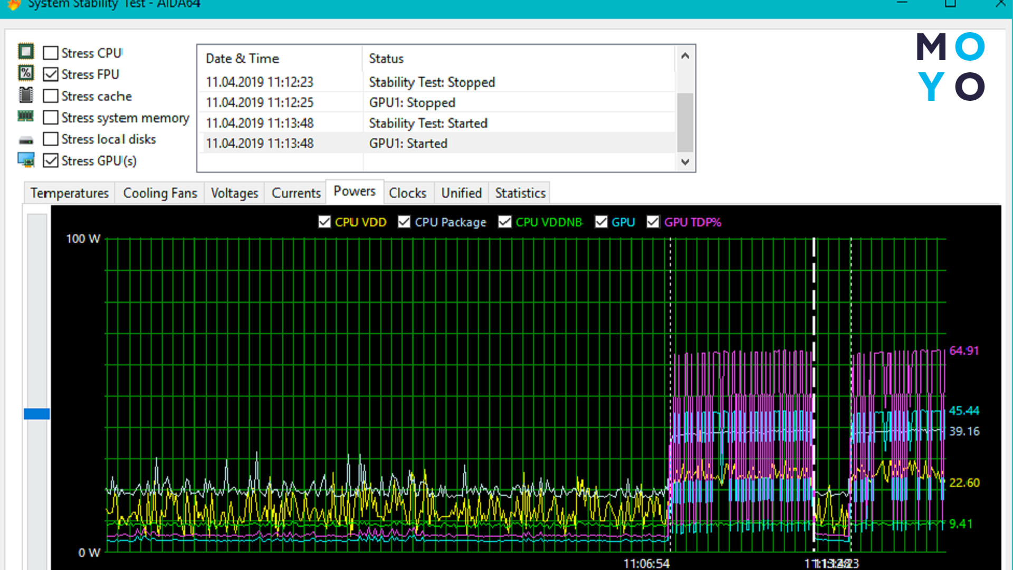Click the blue graph scale slider handle
Image resolution: width=1013 pixels, height=570 pixels.
[x=37, y=414]
